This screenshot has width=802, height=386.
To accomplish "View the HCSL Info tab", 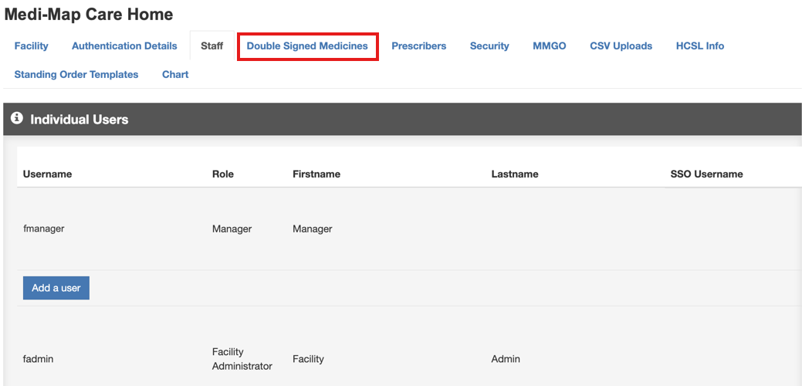I will pos(699,46).
